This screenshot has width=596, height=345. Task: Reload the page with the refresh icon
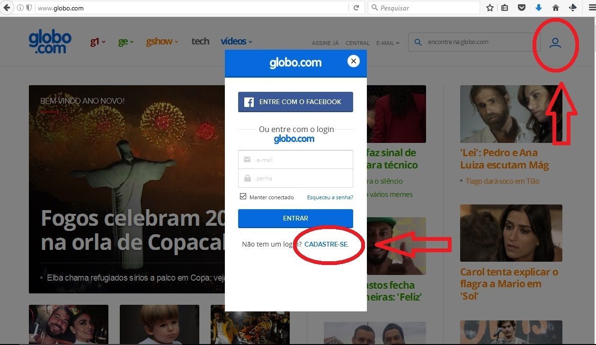(x=356, y=8)
